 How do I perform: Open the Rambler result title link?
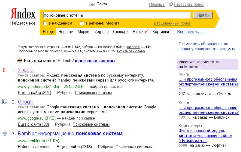click(x=70, y=133)
